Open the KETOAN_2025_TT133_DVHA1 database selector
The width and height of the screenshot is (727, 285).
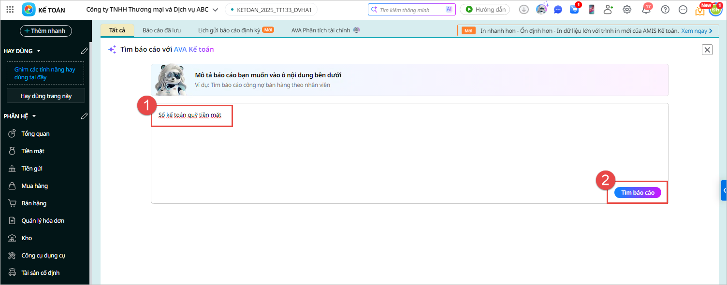coord(271,10)
